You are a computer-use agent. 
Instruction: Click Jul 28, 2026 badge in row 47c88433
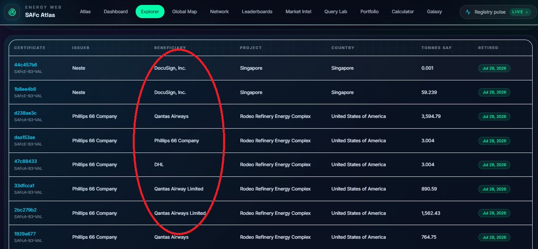click(x=494, y=165)
